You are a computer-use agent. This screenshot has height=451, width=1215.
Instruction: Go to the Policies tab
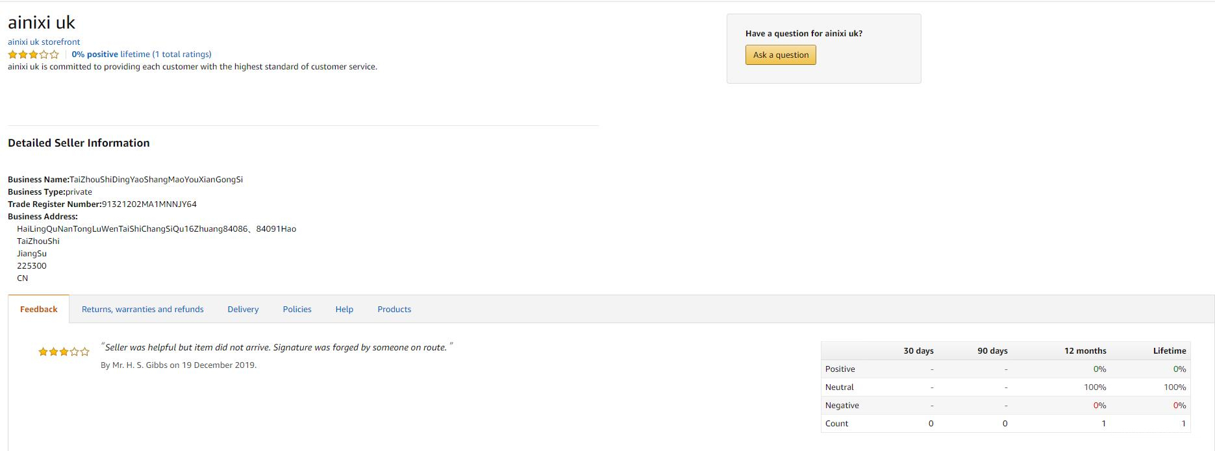297,310
